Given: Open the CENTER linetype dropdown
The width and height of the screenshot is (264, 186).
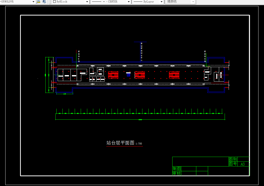Looking at the screenshot, I should 129,2.
